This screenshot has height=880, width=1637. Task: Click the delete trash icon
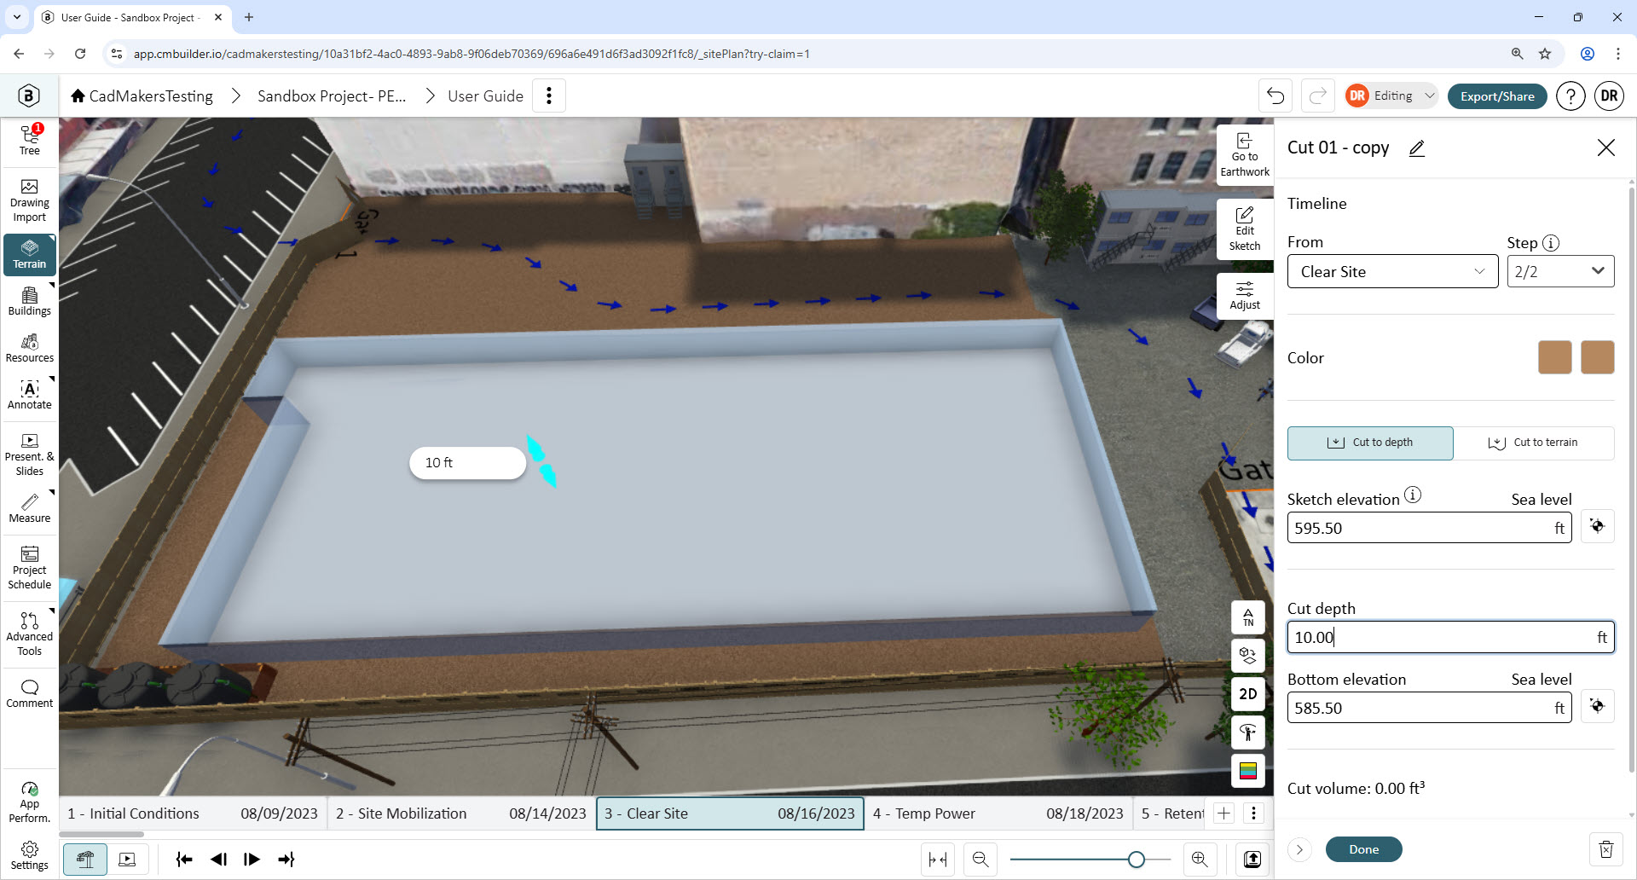[x=1605, y=849]
